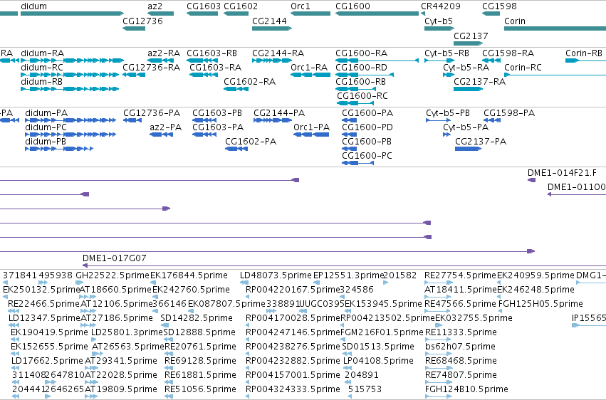This screenshot has width=606, height=400.
Task: Click the Cyt-b5-RA transcript label
Action: [x=466, y=68]
